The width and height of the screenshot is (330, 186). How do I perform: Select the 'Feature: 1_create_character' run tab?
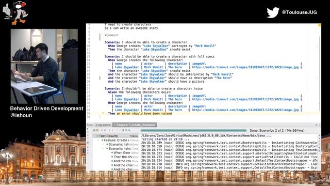click(135, 125)
